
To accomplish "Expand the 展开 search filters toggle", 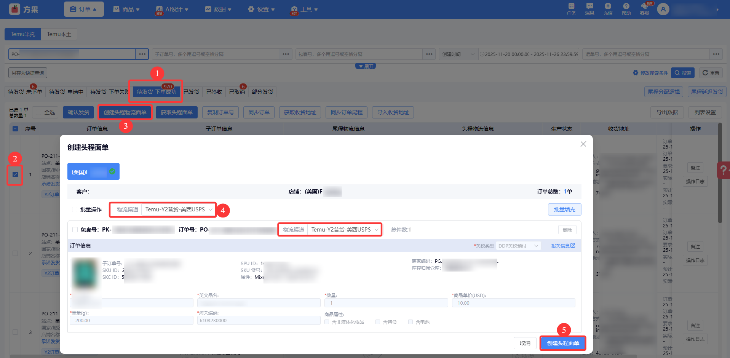I will coord(366,66).
